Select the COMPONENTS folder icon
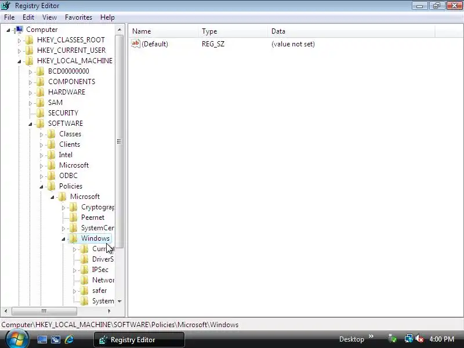464x348 pixels. 41,82
